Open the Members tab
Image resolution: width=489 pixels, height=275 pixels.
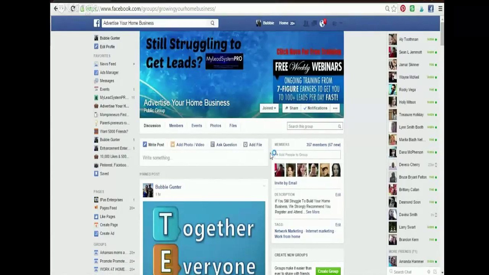[x=176, y=126]
